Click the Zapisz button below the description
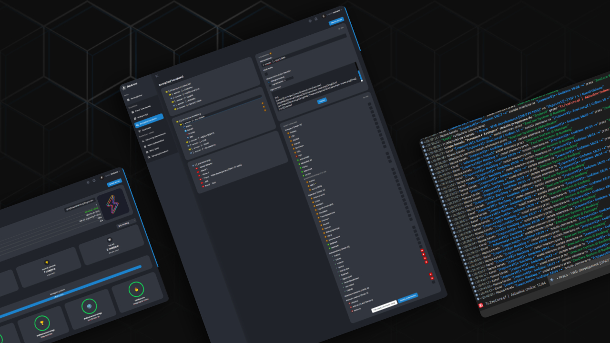 click(x=322, y=101)
